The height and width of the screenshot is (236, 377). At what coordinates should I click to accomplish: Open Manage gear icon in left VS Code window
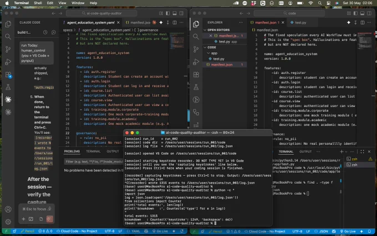8,222
